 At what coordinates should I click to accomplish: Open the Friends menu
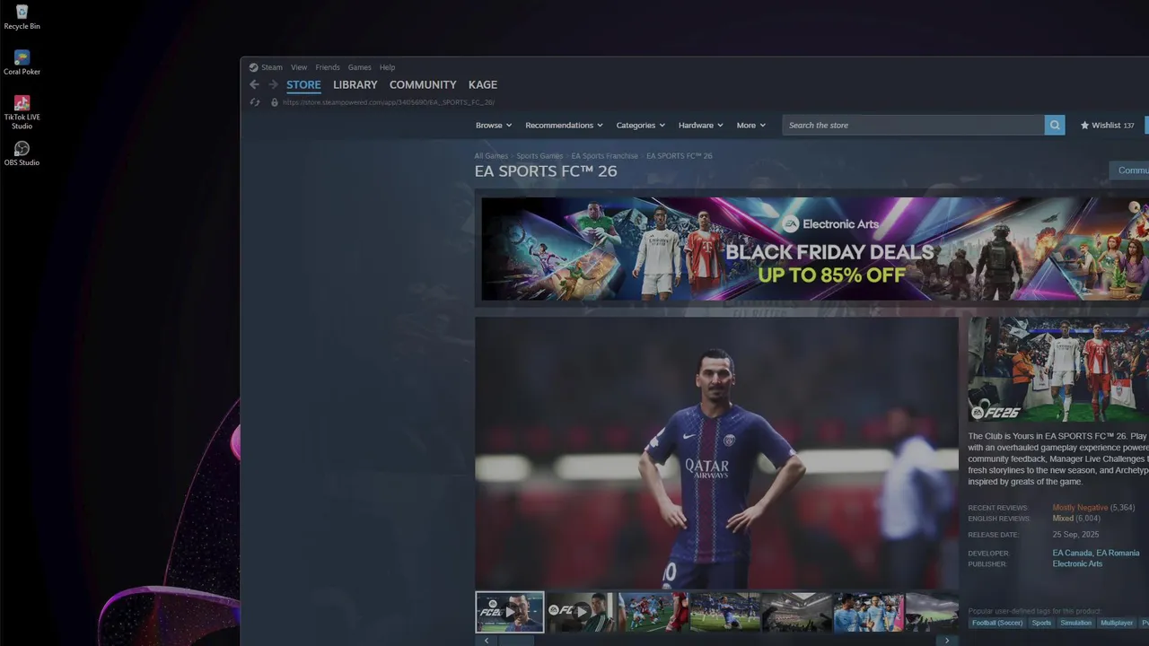(328, 67)
